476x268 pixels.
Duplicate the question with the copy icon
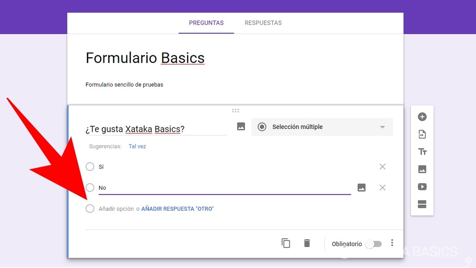pyautogui.click(x=286, y=243)
